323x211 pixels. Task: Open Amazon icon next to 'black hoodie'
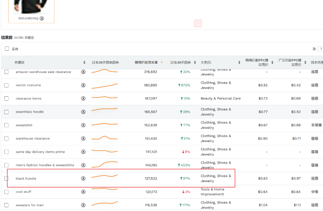point(83,178)
